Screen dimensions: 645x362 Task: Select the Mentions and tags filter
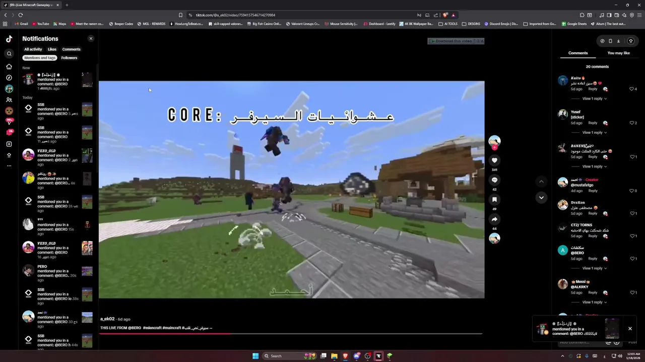(x=40, y=58)
